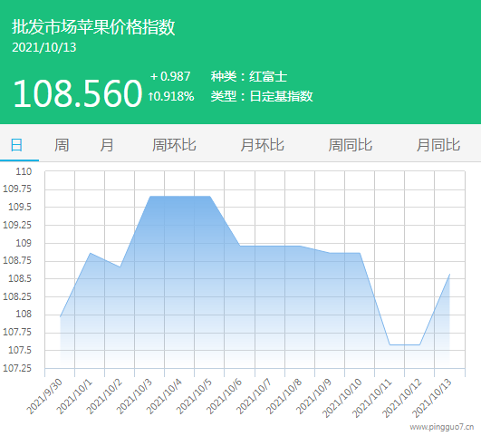Select the 日 daily tab

[x=16, y=145]
